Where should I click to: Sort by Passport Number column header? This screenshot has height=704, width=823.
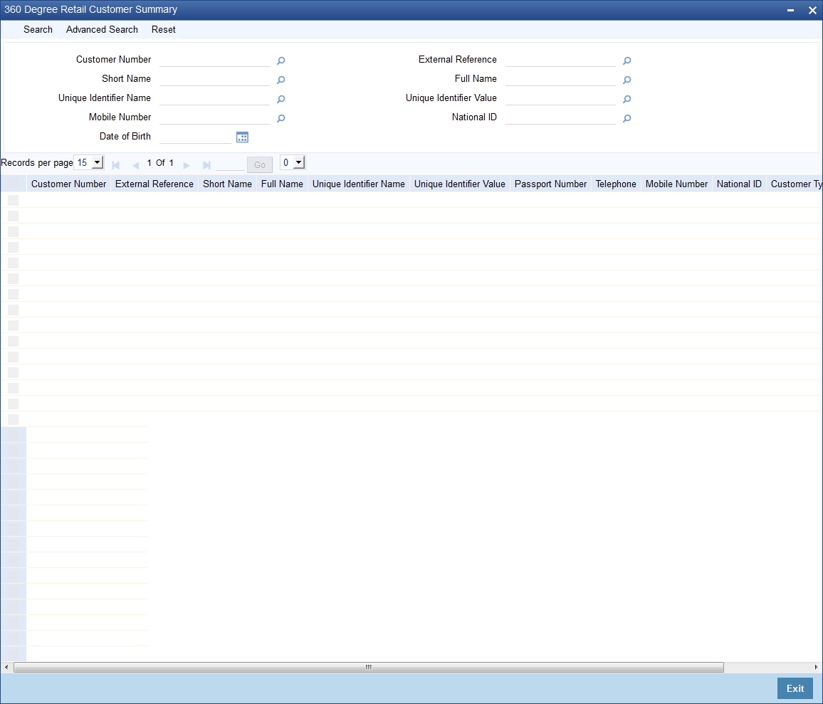tap(550, 184)
